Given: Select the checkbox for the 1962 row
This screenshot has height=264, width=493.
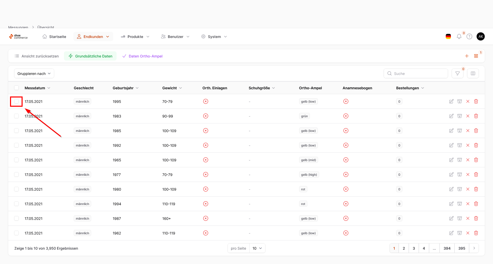Looking at the screenshot, I should 16,233.
